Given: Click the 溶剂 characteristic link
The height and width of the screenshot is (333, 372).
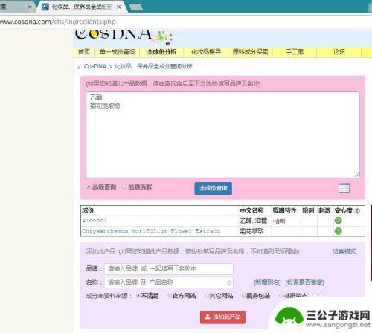Looking at the screenshot, I should 279,221.
